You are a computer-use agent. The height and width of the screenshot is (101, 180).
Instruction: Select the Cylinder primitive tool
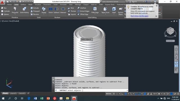point(5,11)
